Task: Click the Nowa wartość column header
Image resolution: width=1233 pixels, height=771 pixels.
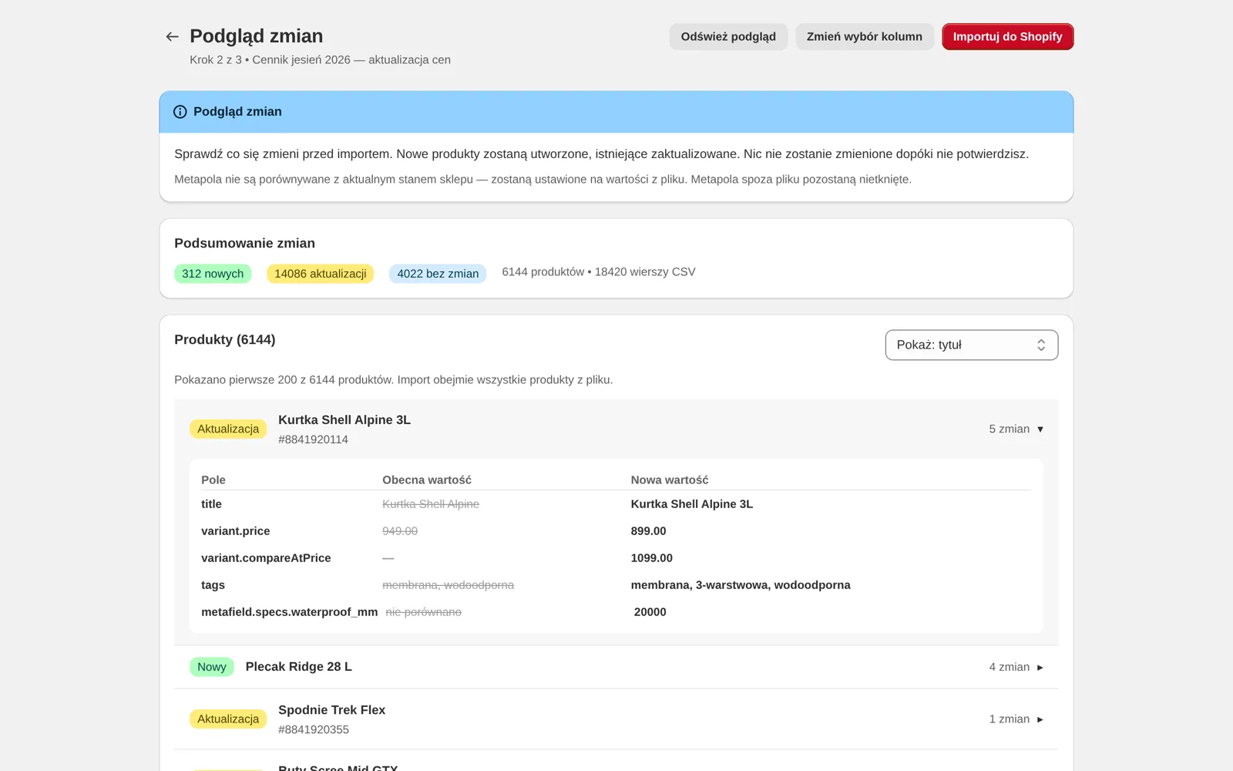Action: pyautogui.click(x=669, y=480)
